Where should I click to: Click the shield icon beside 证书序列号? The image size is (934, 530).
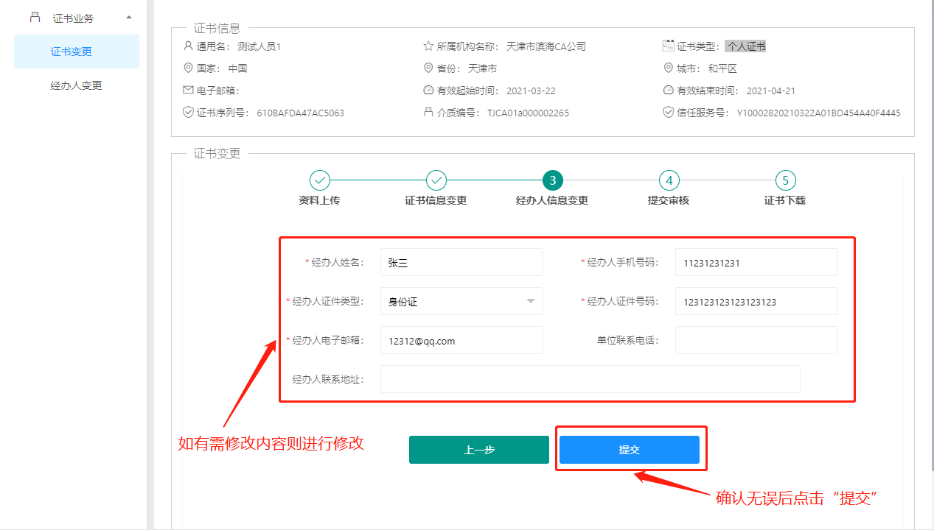[187, 113]
